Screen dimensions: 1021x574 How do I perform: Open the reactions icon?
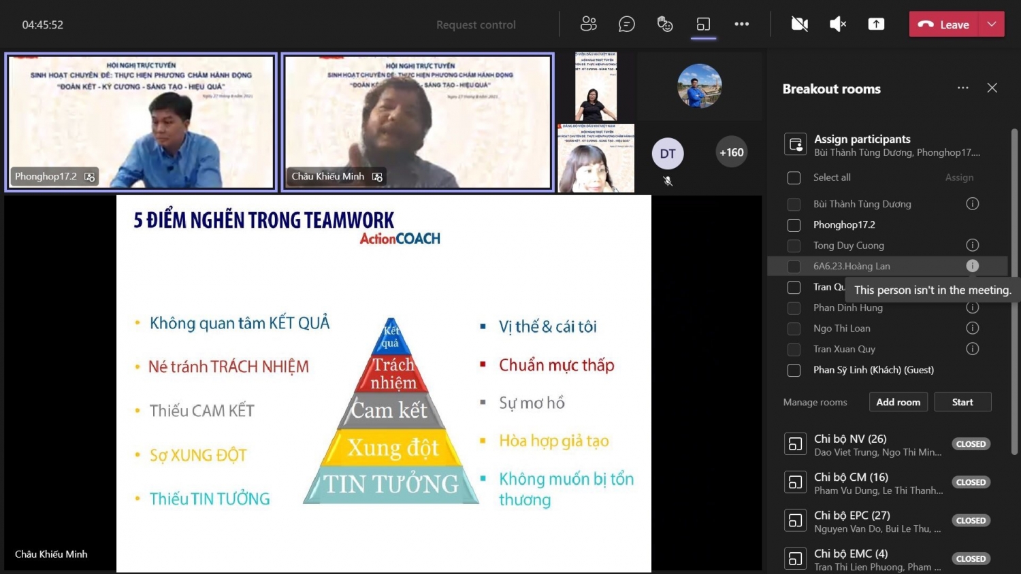(665, 24)
